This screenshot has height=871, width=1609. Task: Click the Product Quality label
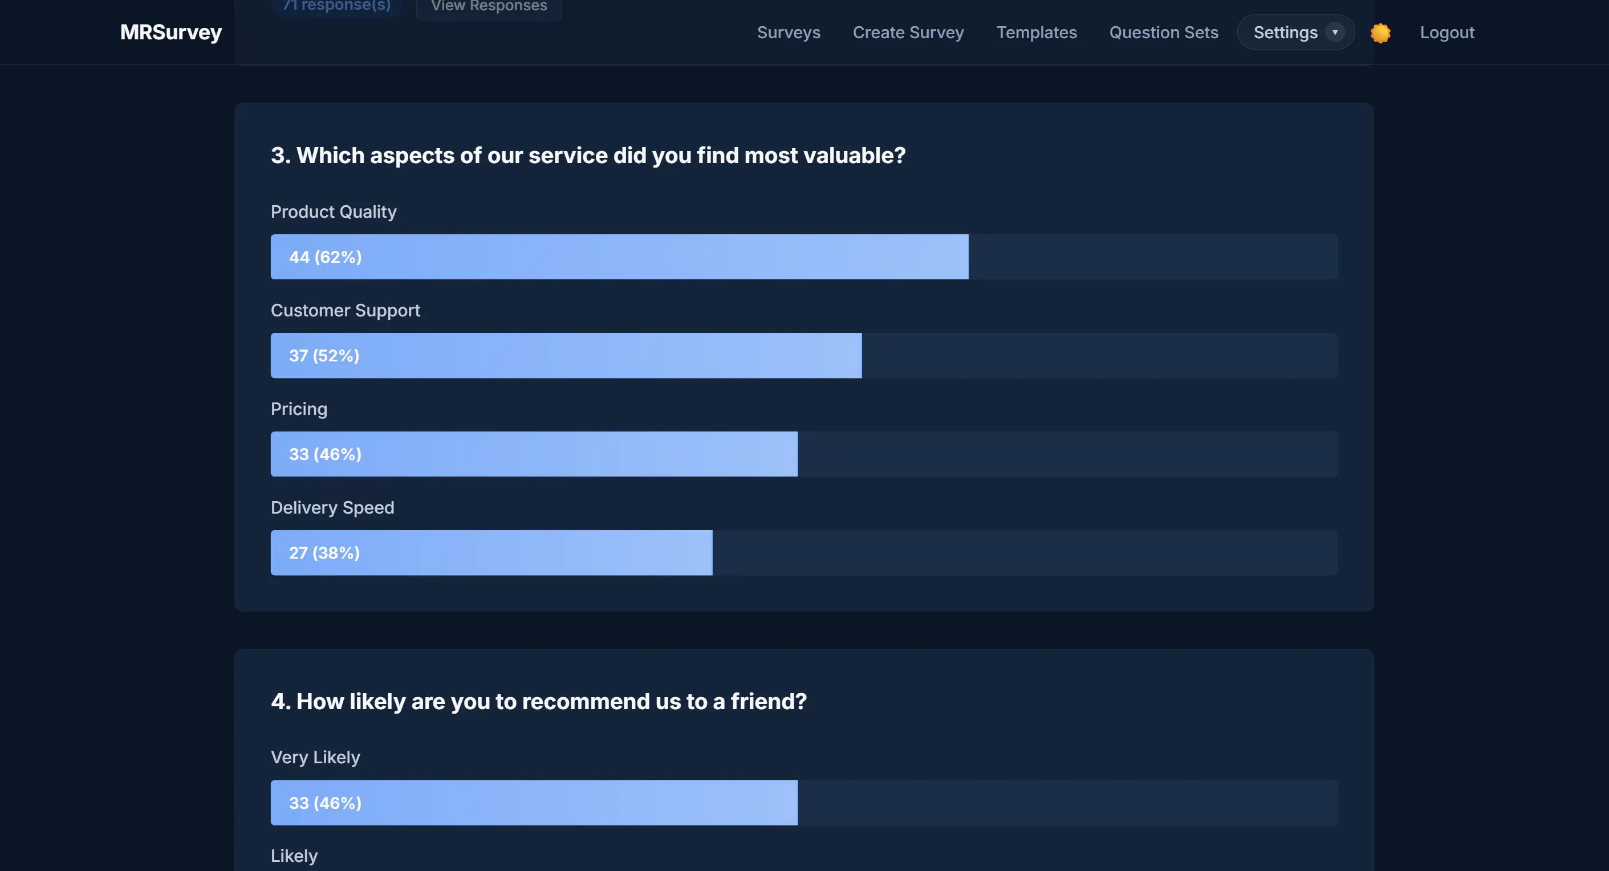click(334, 211)
